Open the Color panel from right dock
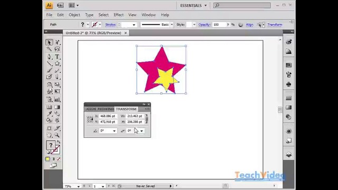Screen dimensions: 338x190 [289, 42]
